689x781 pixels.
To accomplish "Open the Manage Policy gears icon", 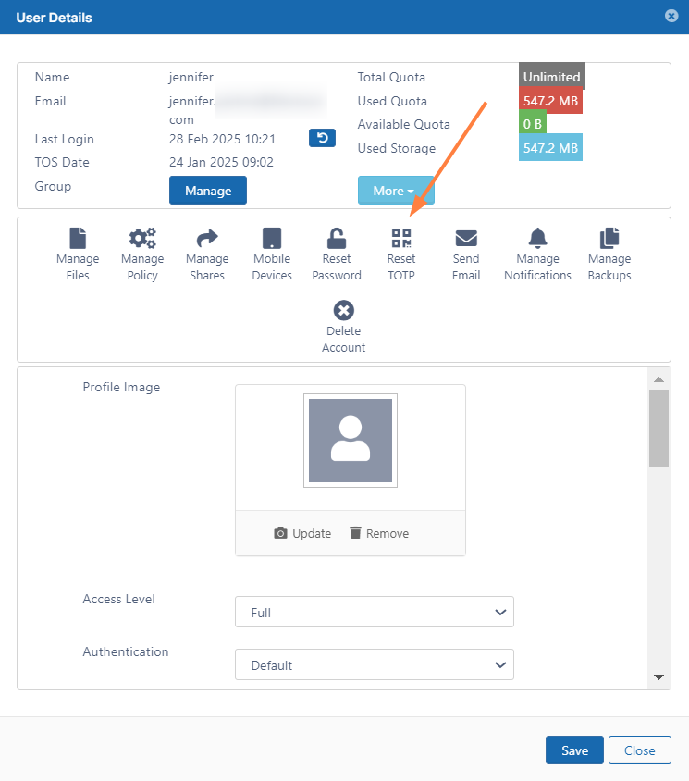I will pos(142,239).
